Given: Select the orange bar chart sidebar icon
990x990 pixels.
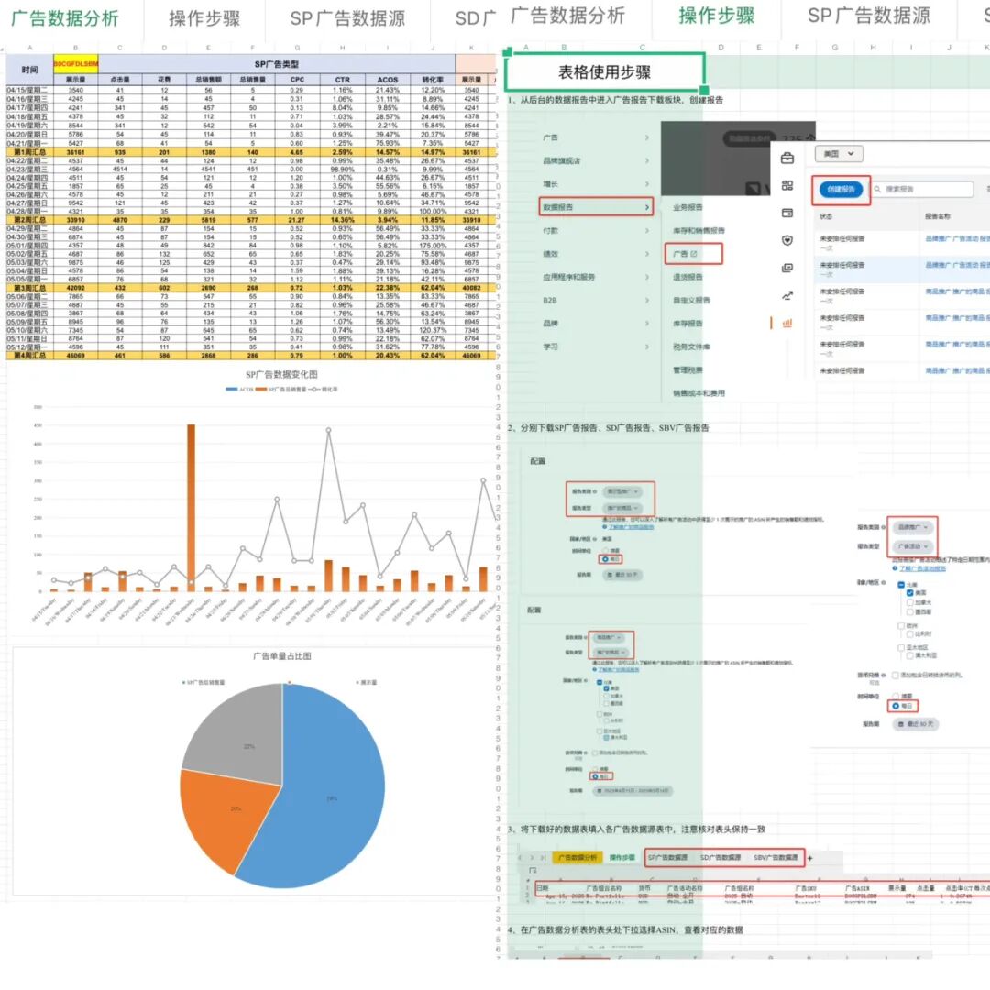Looking at the screenshot, I should [x=786, y=323].
